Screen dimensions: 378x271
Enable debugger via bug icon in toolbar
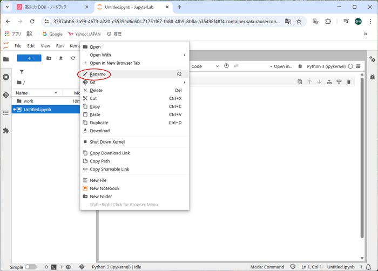click(300, 66)
